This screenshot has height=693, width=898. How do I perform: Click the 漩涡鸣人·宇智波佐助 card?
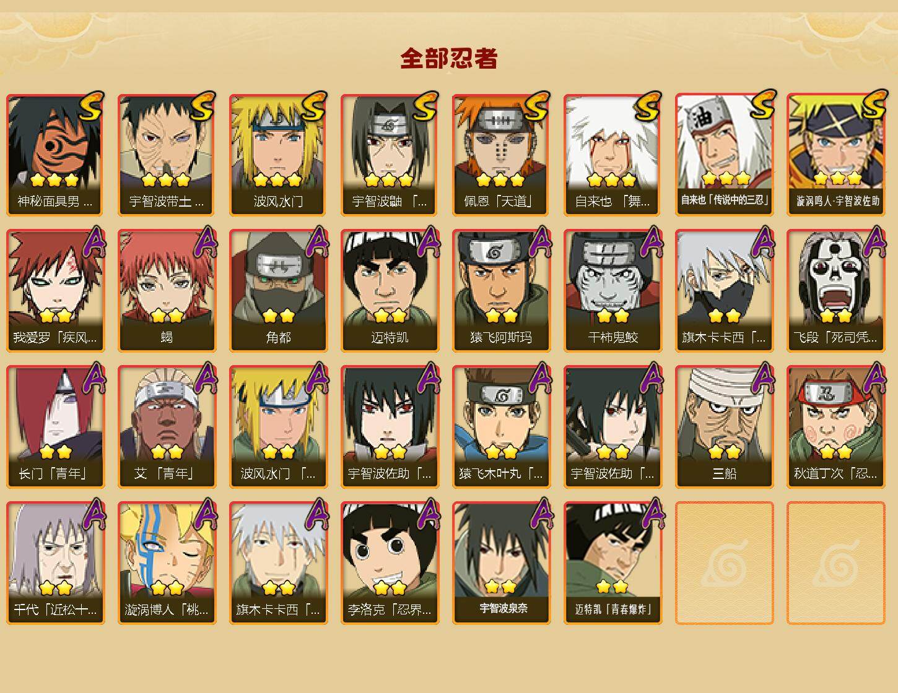pos(835,155)
